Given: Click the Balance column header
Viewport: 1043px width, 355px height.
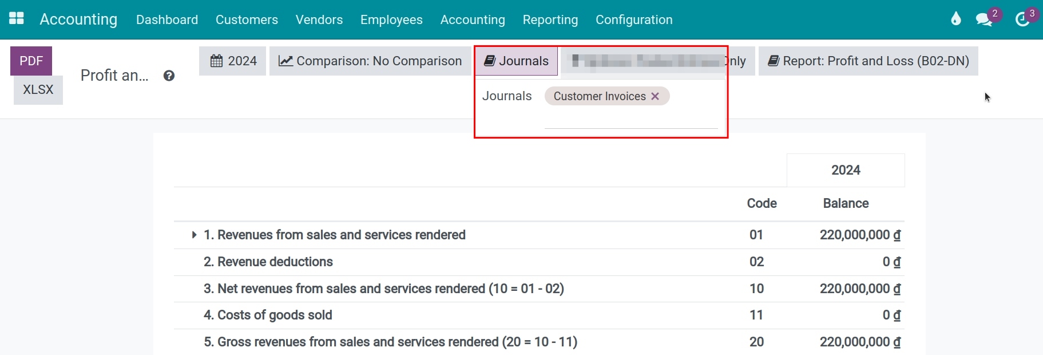Looking at the screenshot, I should 846,203.
